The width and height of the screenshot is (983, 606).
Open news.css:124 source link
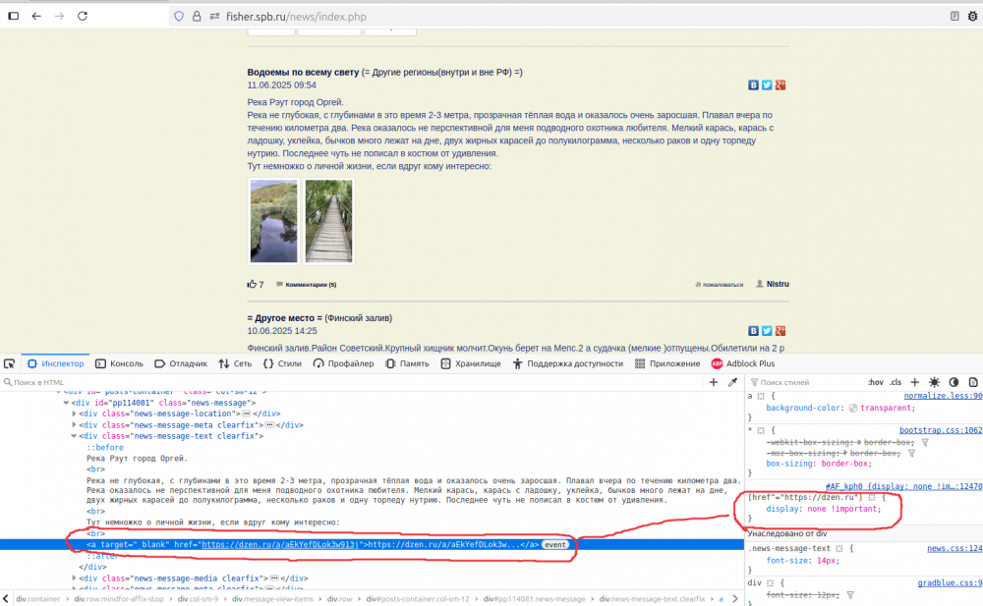click(x=954, y=549)
